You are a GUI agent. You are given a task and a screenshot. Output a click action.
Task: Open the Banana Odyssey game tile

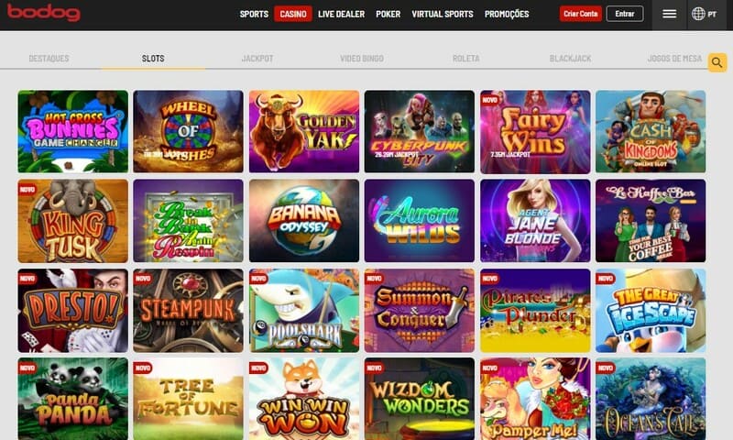(304, 221)
